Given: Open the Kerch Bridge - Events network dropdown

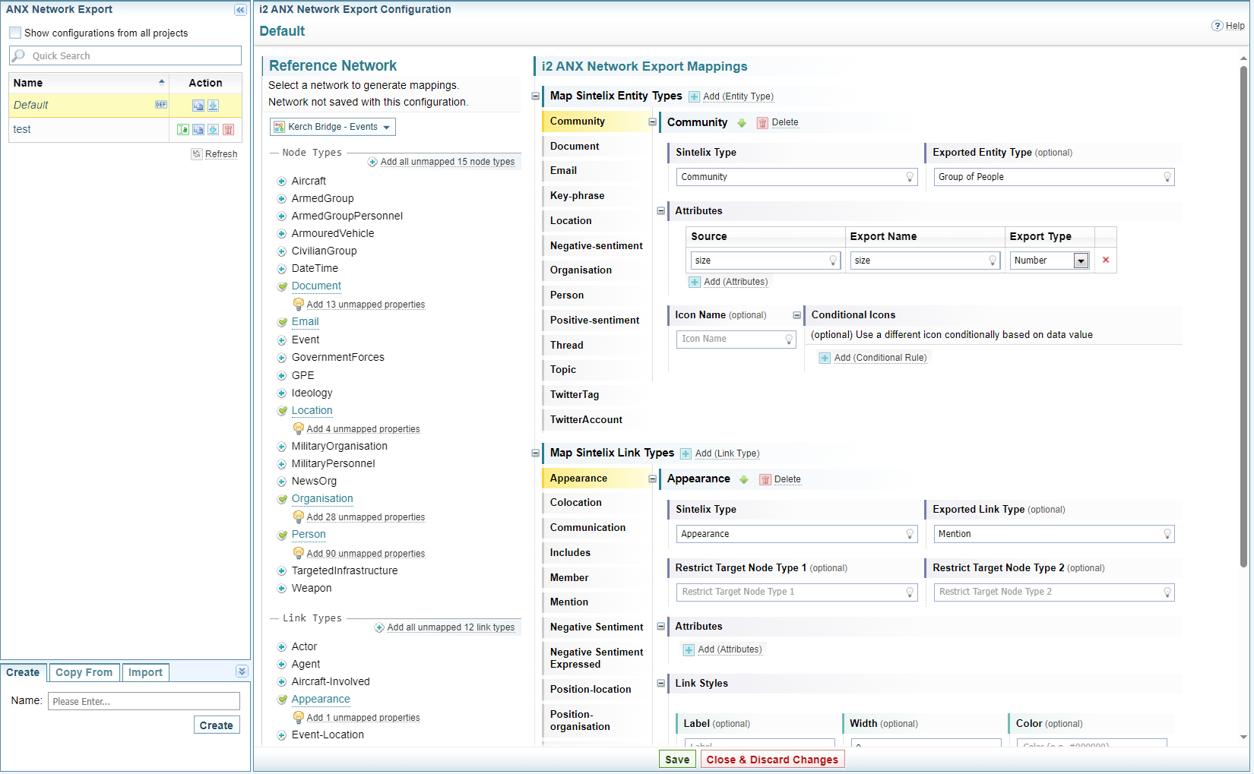Looking at the screenshot, I should click(x=332, y=127).
